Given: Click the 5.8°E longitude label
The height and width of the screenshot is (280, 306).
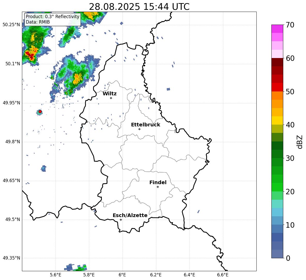Looking at the screenshot, I should point(89,275).
